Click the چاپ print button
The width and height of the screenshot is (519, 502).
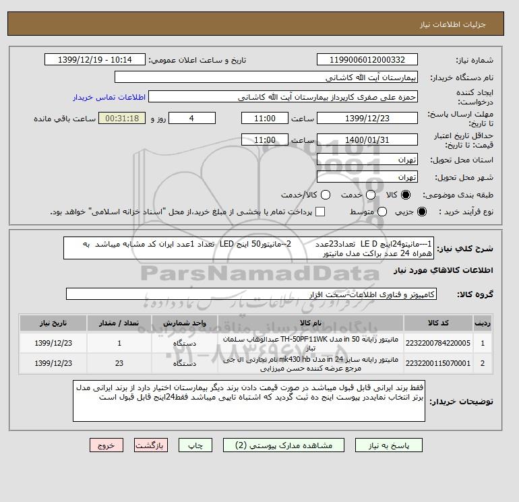click(x=195, y=445)
